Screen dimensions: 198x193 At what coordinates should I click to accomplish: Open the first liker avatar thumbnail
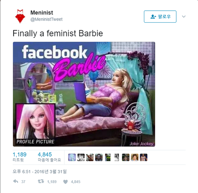tap(72, 157)
